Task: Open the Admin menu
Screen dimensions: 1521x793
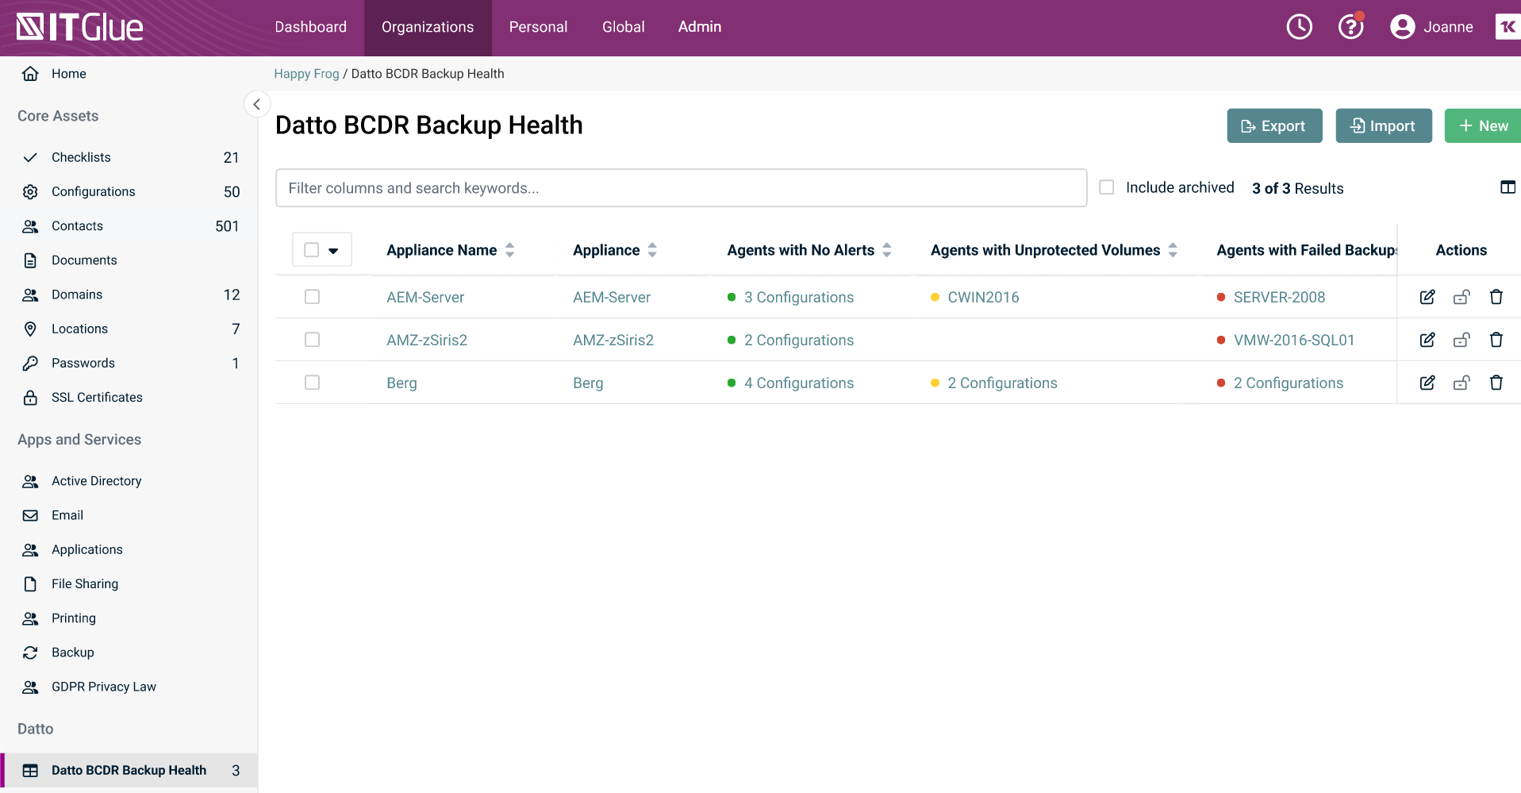Action: 699,26
